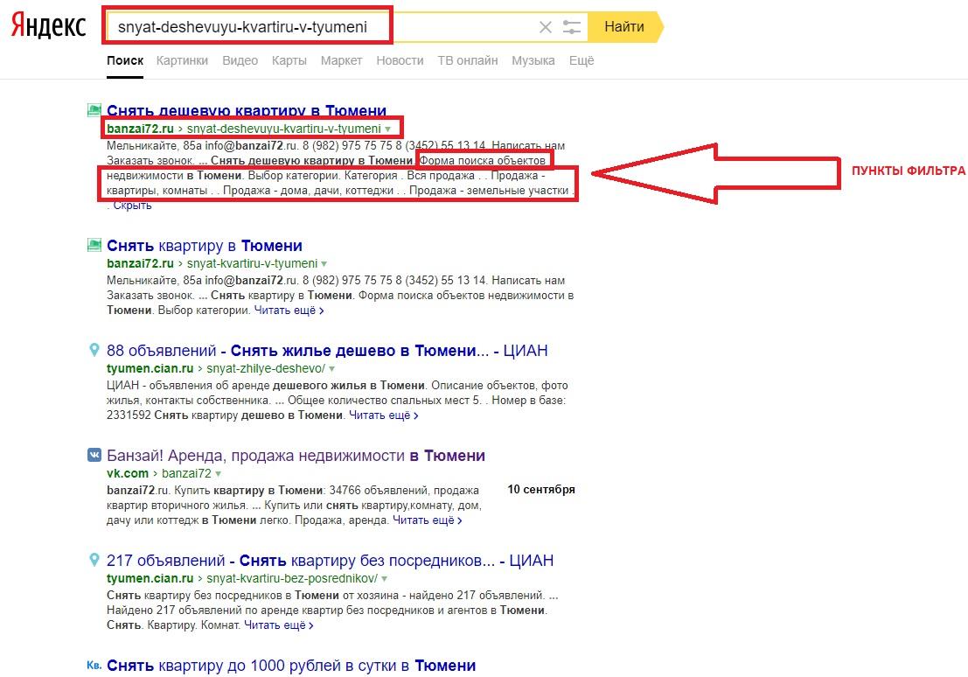The height and width of the screenshot is (677, 968).
Task: Switch to the Картинки tab
Action: (182, 60)
